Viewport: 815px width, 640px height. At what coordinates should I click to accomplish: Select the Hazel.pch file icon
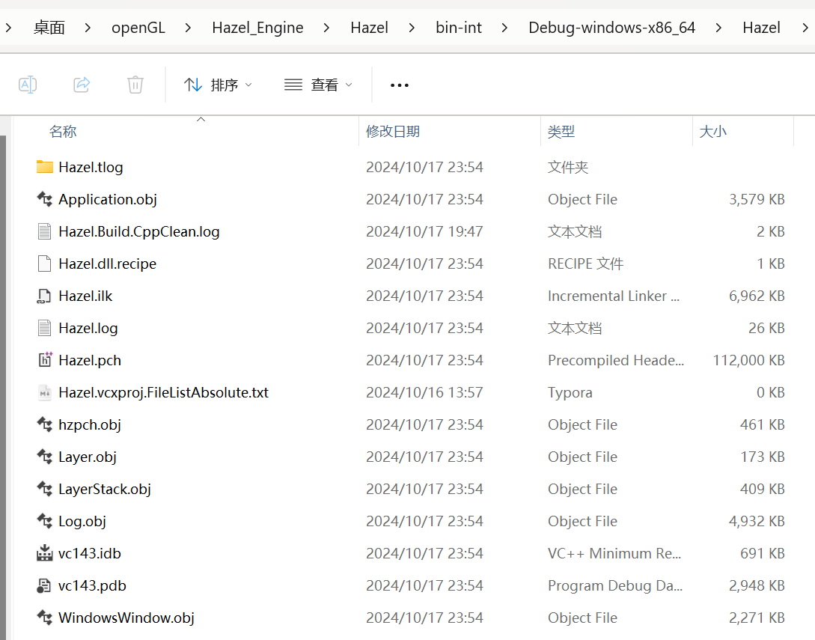click(x=45, y=360)
